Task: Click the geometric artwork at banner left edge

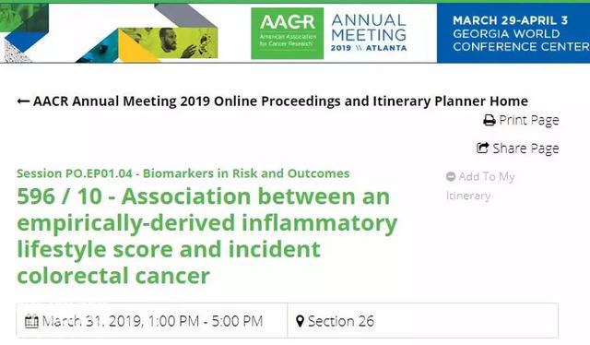Action: click(24, 33)
